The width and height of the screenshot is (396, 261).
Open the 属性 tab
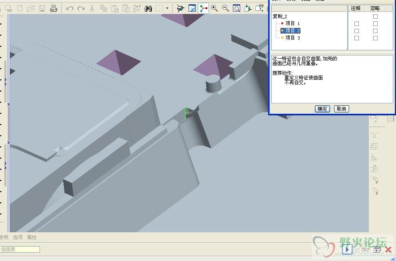coord(32,237)
